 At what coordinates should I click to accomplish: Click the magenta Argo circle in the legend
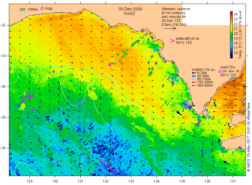[42, 8]
